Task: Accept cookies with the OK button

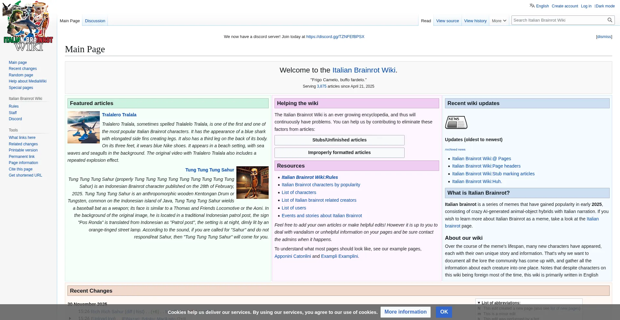Action: pos(444,312)
